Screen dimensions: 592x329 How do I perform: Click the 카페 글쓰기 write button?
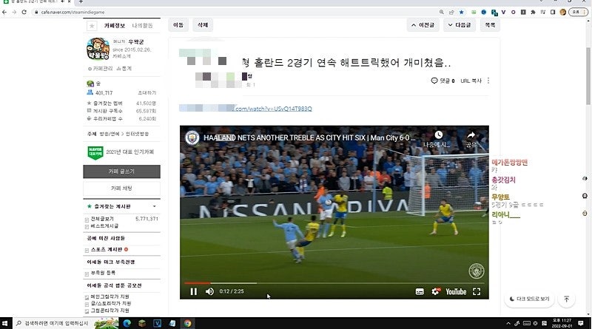tap(121, 172)
